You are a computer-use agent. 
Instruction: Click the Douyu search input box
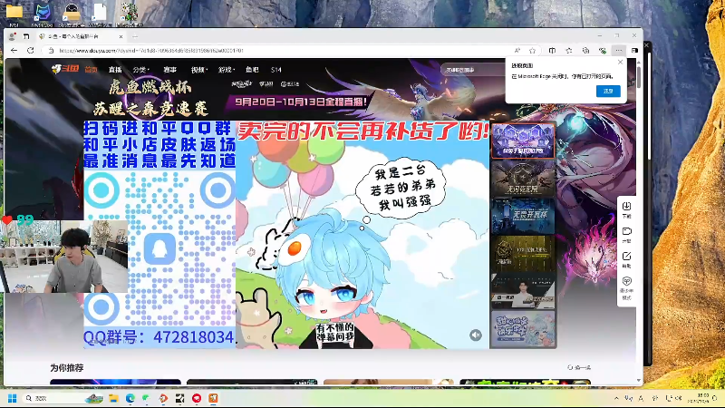click(472, 70)
